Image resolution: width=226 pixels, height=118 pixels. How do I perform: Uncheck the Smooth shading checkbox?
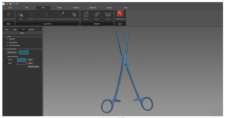click(x=7, y=45)
